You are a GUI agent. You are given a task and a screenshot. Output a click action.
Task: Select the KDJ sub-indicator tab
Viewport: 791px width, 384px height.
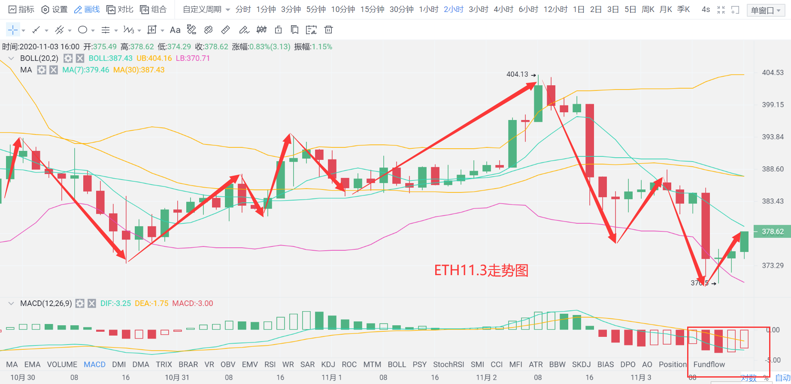pos(328,364)
